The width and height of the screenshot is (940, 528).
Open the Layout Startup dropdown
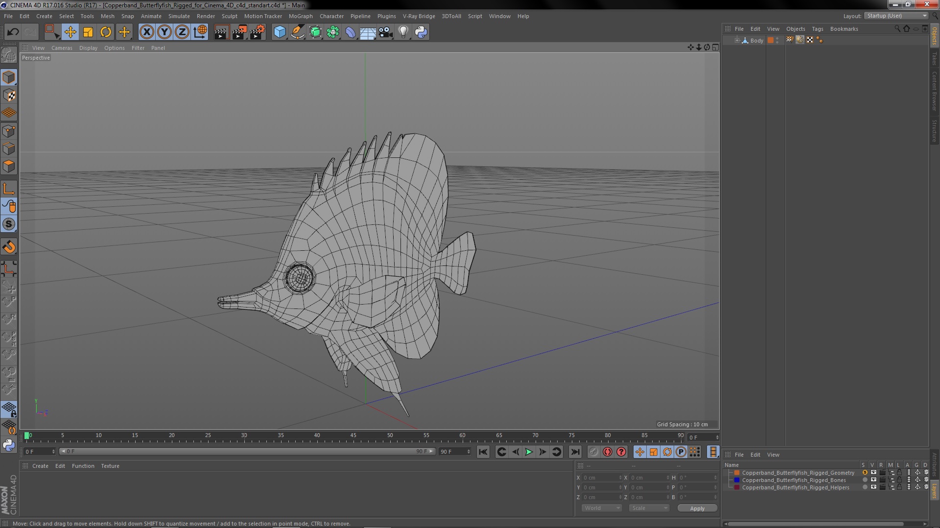coord(896,16)
